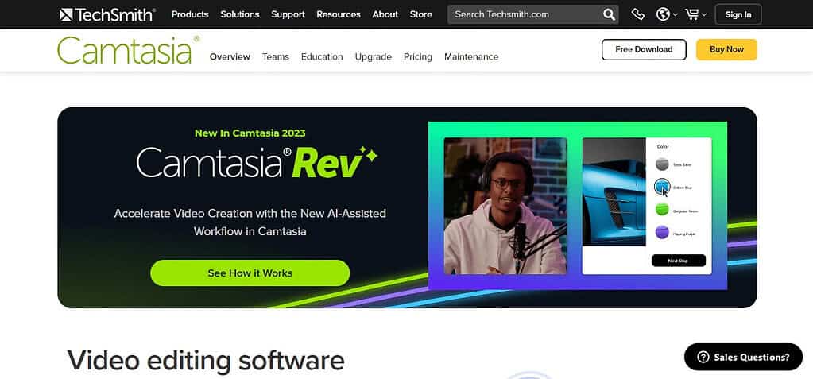Expand the chevron beside the globe icon
This screenshot has width=813, height=379.
coord(675,15)
